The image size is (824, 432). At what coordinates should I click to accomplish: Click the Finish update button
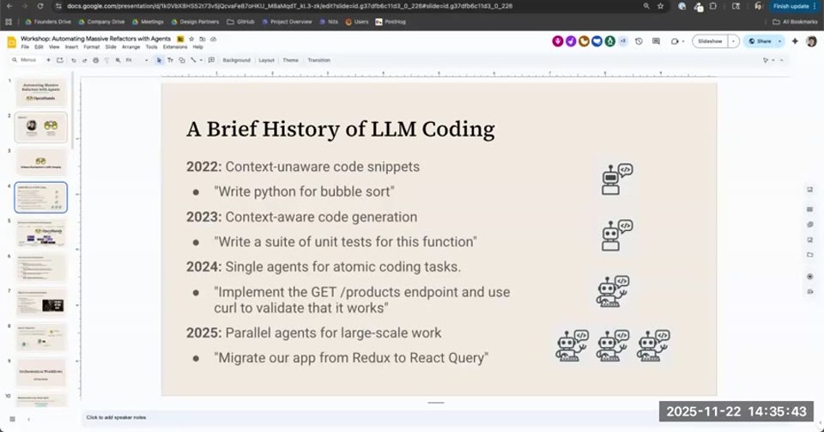(793, 6)
